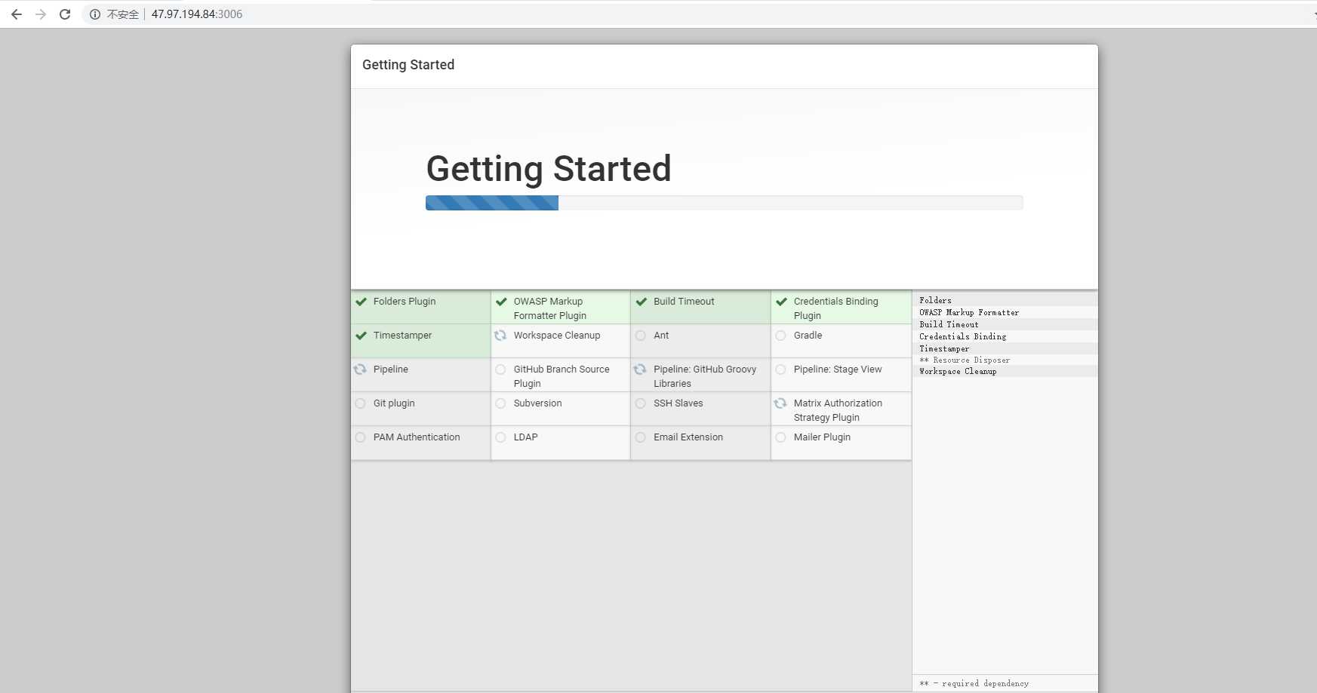Click the sync icon for Matrix Authorization Strategy
The image size is (1317, 693).
tap(780, 403)
